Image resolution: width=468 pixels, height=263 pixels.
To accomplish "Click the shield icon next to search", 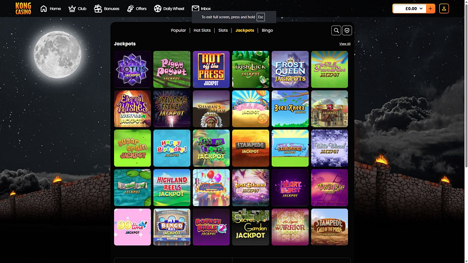I will pos(347,31).
